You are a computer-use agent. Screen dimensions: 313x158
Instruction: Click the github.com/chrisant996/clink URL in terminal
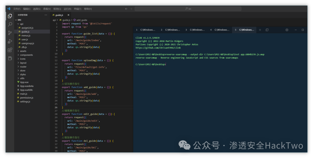pos(158,48)
